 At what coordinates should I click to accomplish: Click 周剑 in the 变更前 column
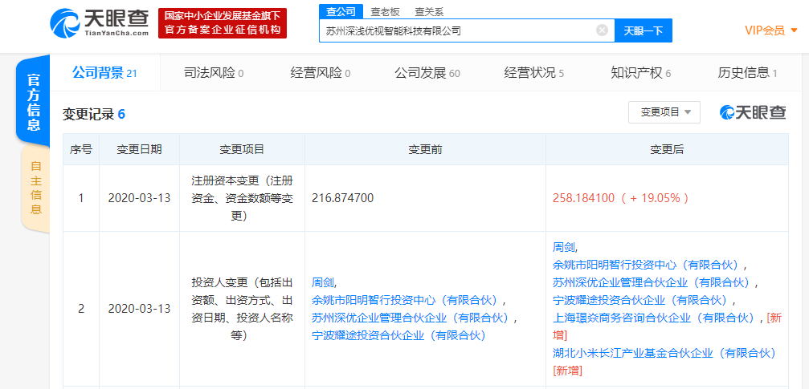click(324, 282)
